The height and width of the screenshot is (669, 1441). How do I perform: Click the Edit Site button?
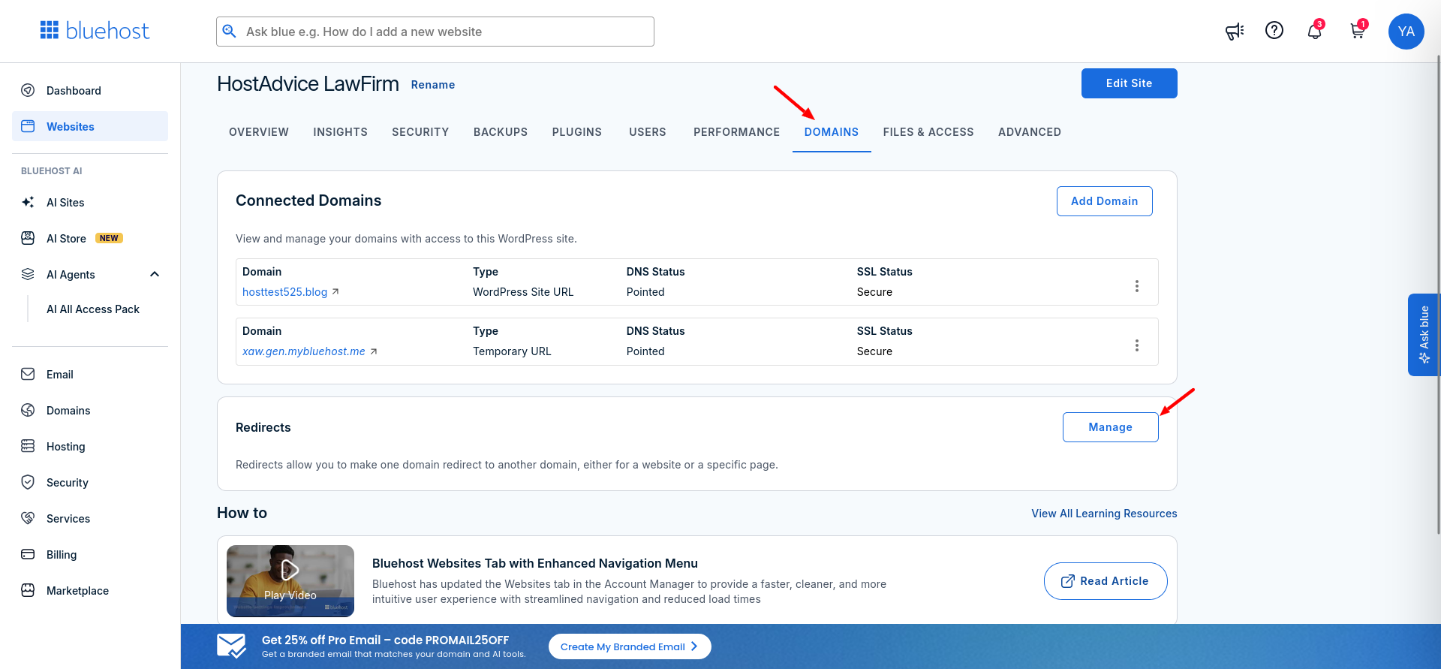[x=1129, y=83]
